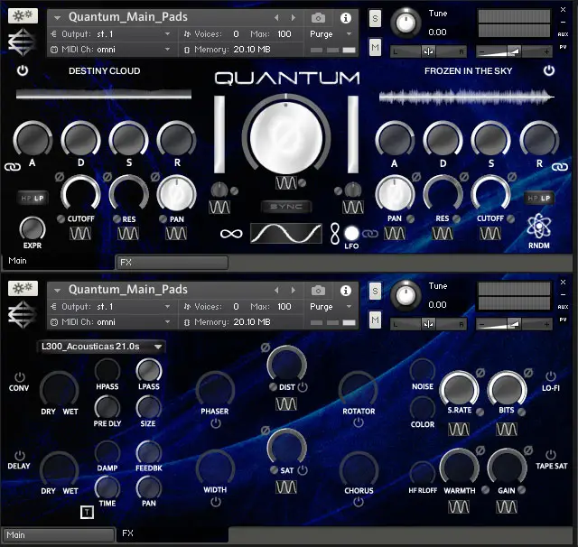Screen dimensions: 578x547
Task: Select FX tab in lower instrument
Action: (x=172, y=533)
